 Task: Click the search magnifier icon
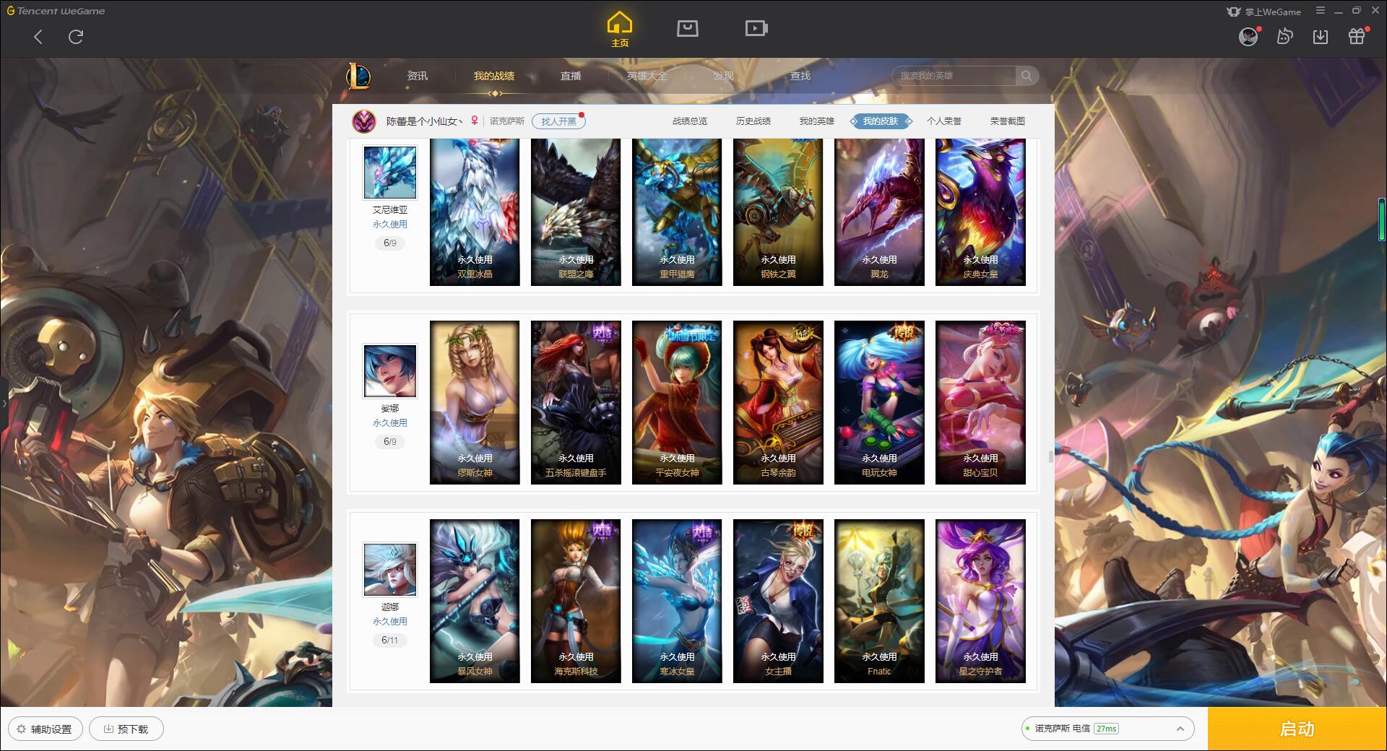[x=1026, y=75]
